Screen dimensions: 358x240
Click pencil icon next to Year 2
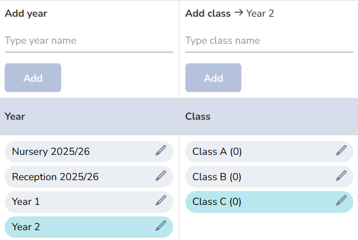[161, 226]
